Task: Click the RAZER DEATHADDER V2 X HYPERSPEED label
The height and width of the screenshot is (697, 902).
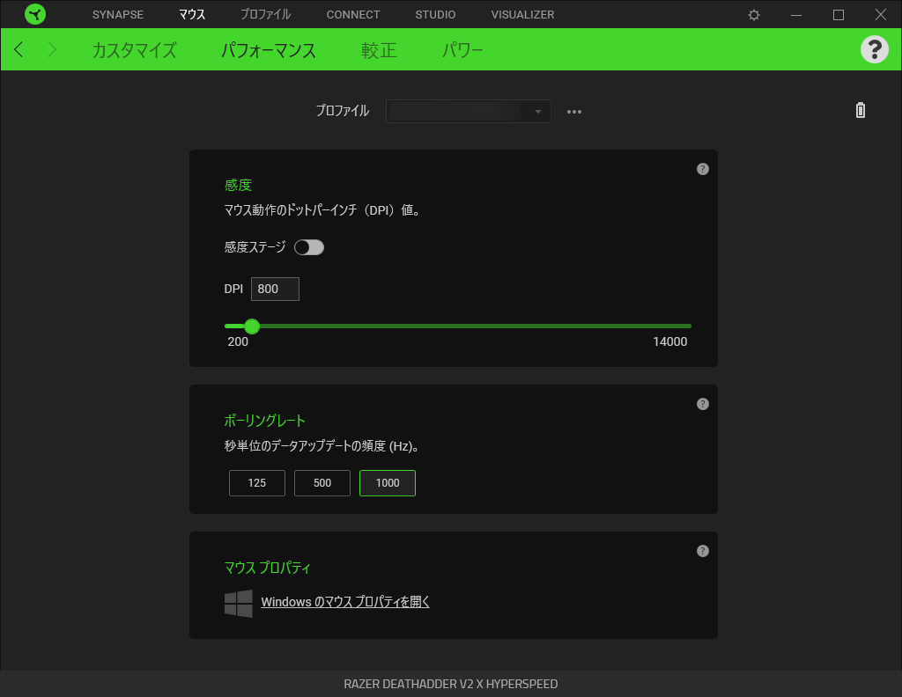Action: (451, 684)
